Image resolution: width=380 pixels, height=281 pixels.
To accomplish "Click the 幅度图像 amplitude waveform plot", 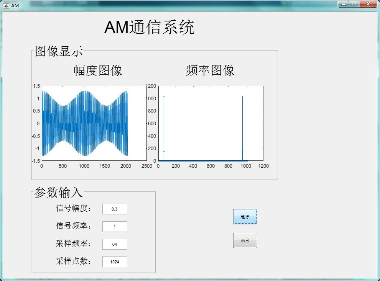I will [94, 123].
